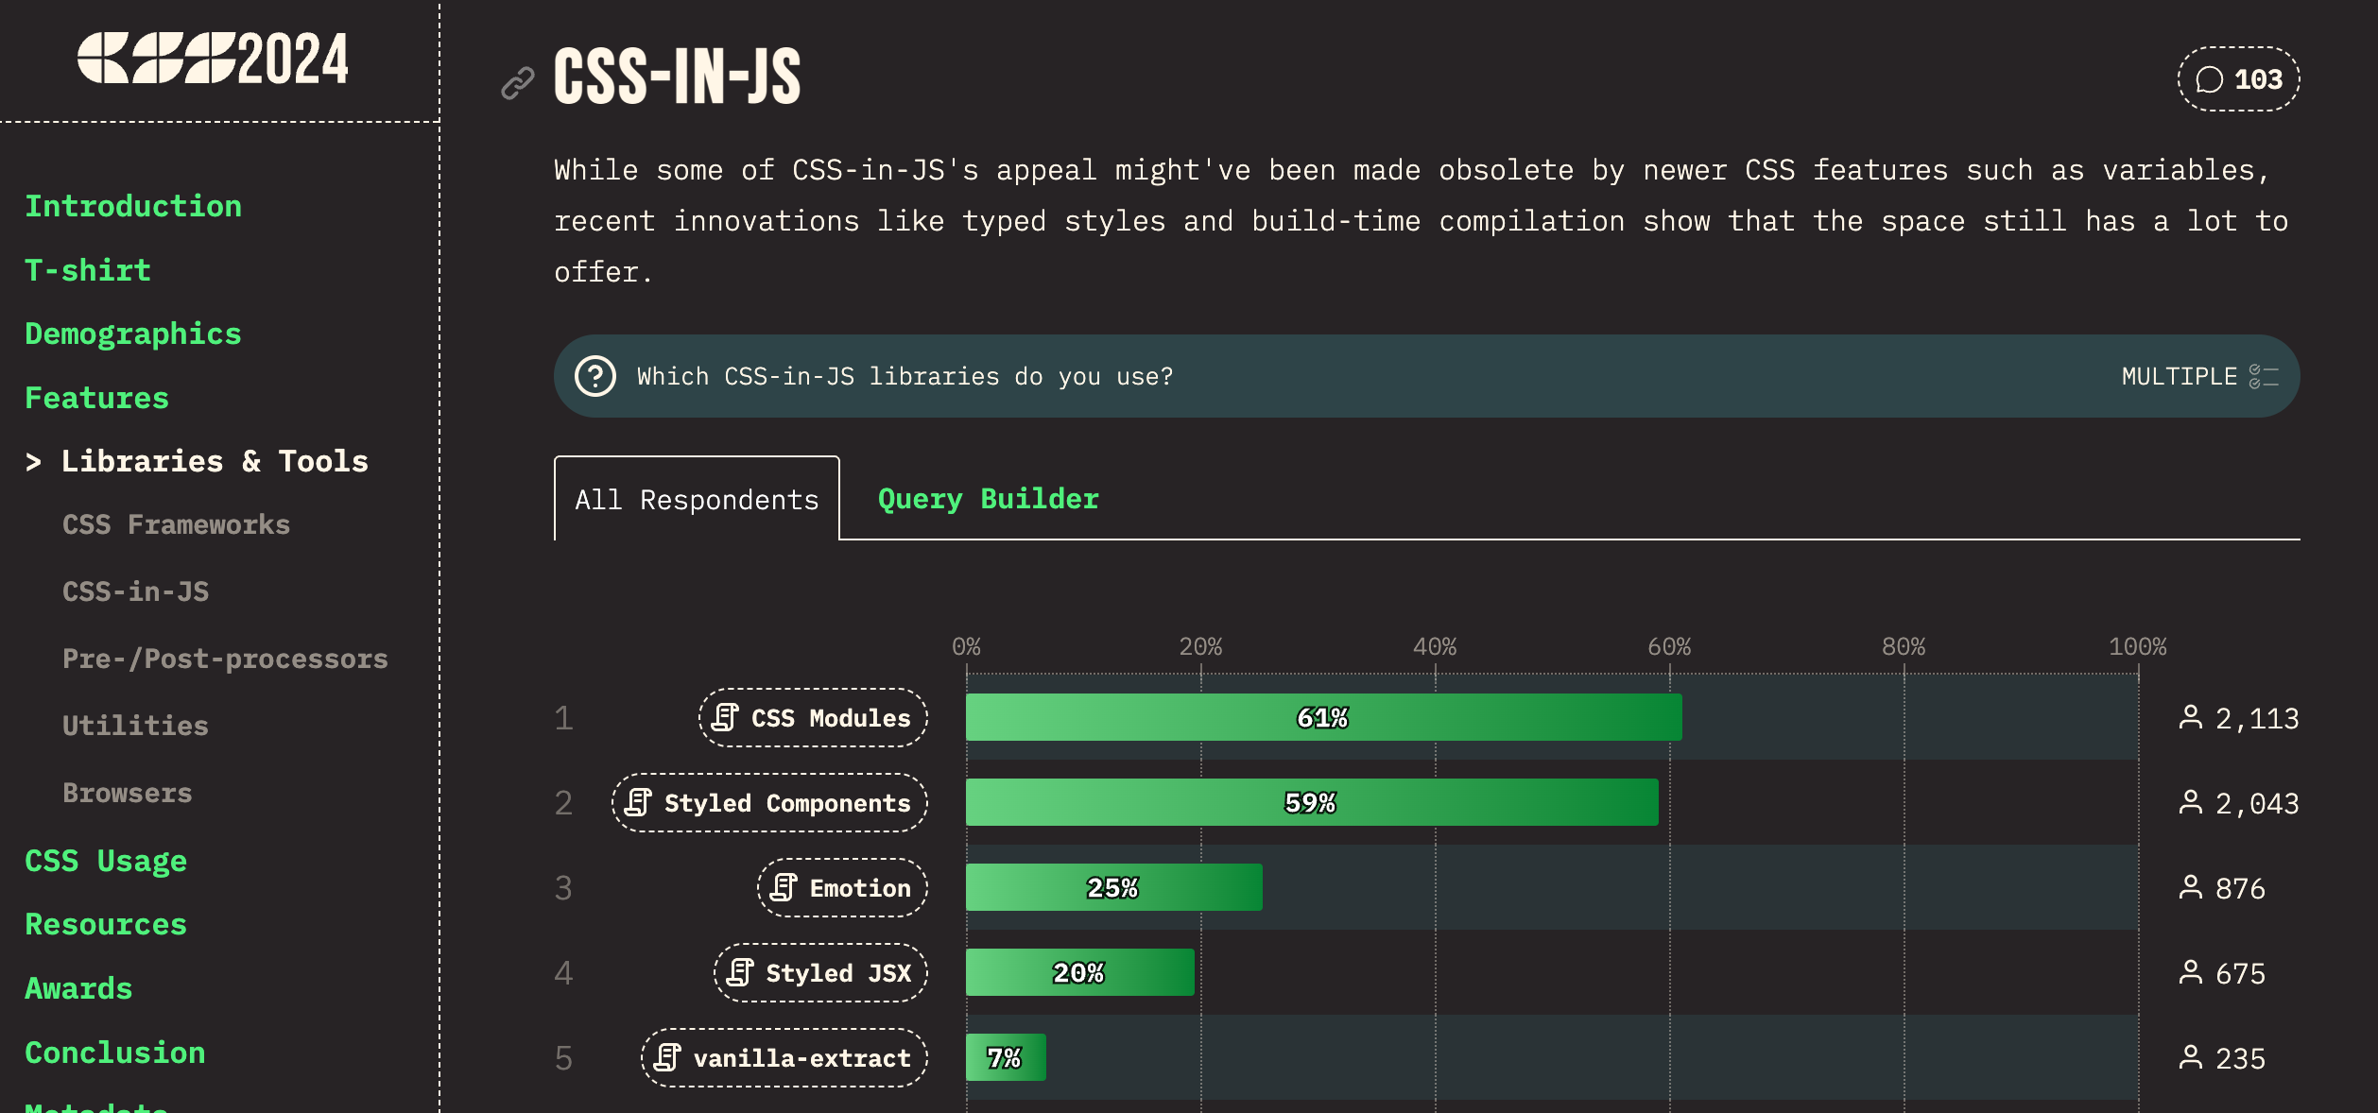Screen dimensions: 2378x1113
Task: Click the CSS-in-JS section permalink icon
Action: pos(518,83)
